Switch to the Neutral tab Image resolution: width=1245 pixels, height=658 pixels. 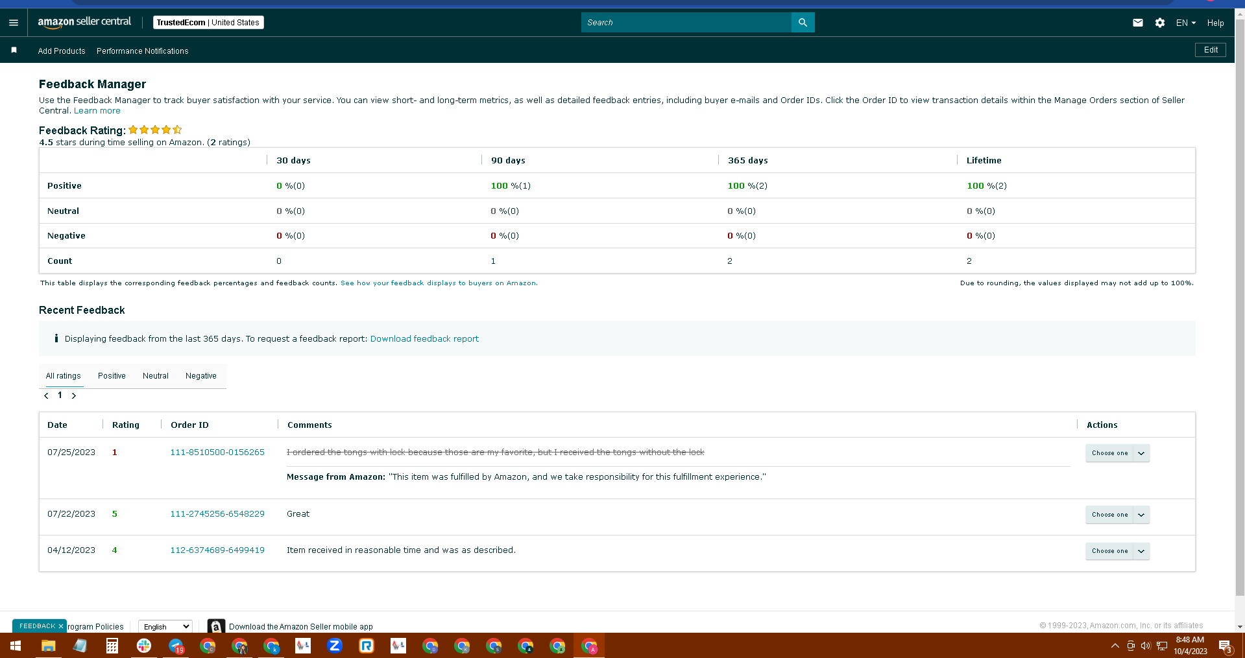tap(156, 376)
